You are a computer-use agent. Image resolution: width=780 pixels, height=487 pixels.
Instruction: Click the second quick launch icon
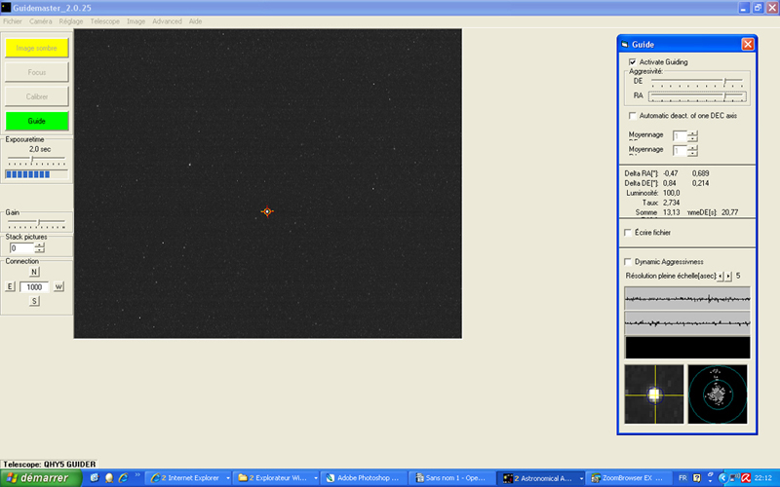click(x=109, y=478)
